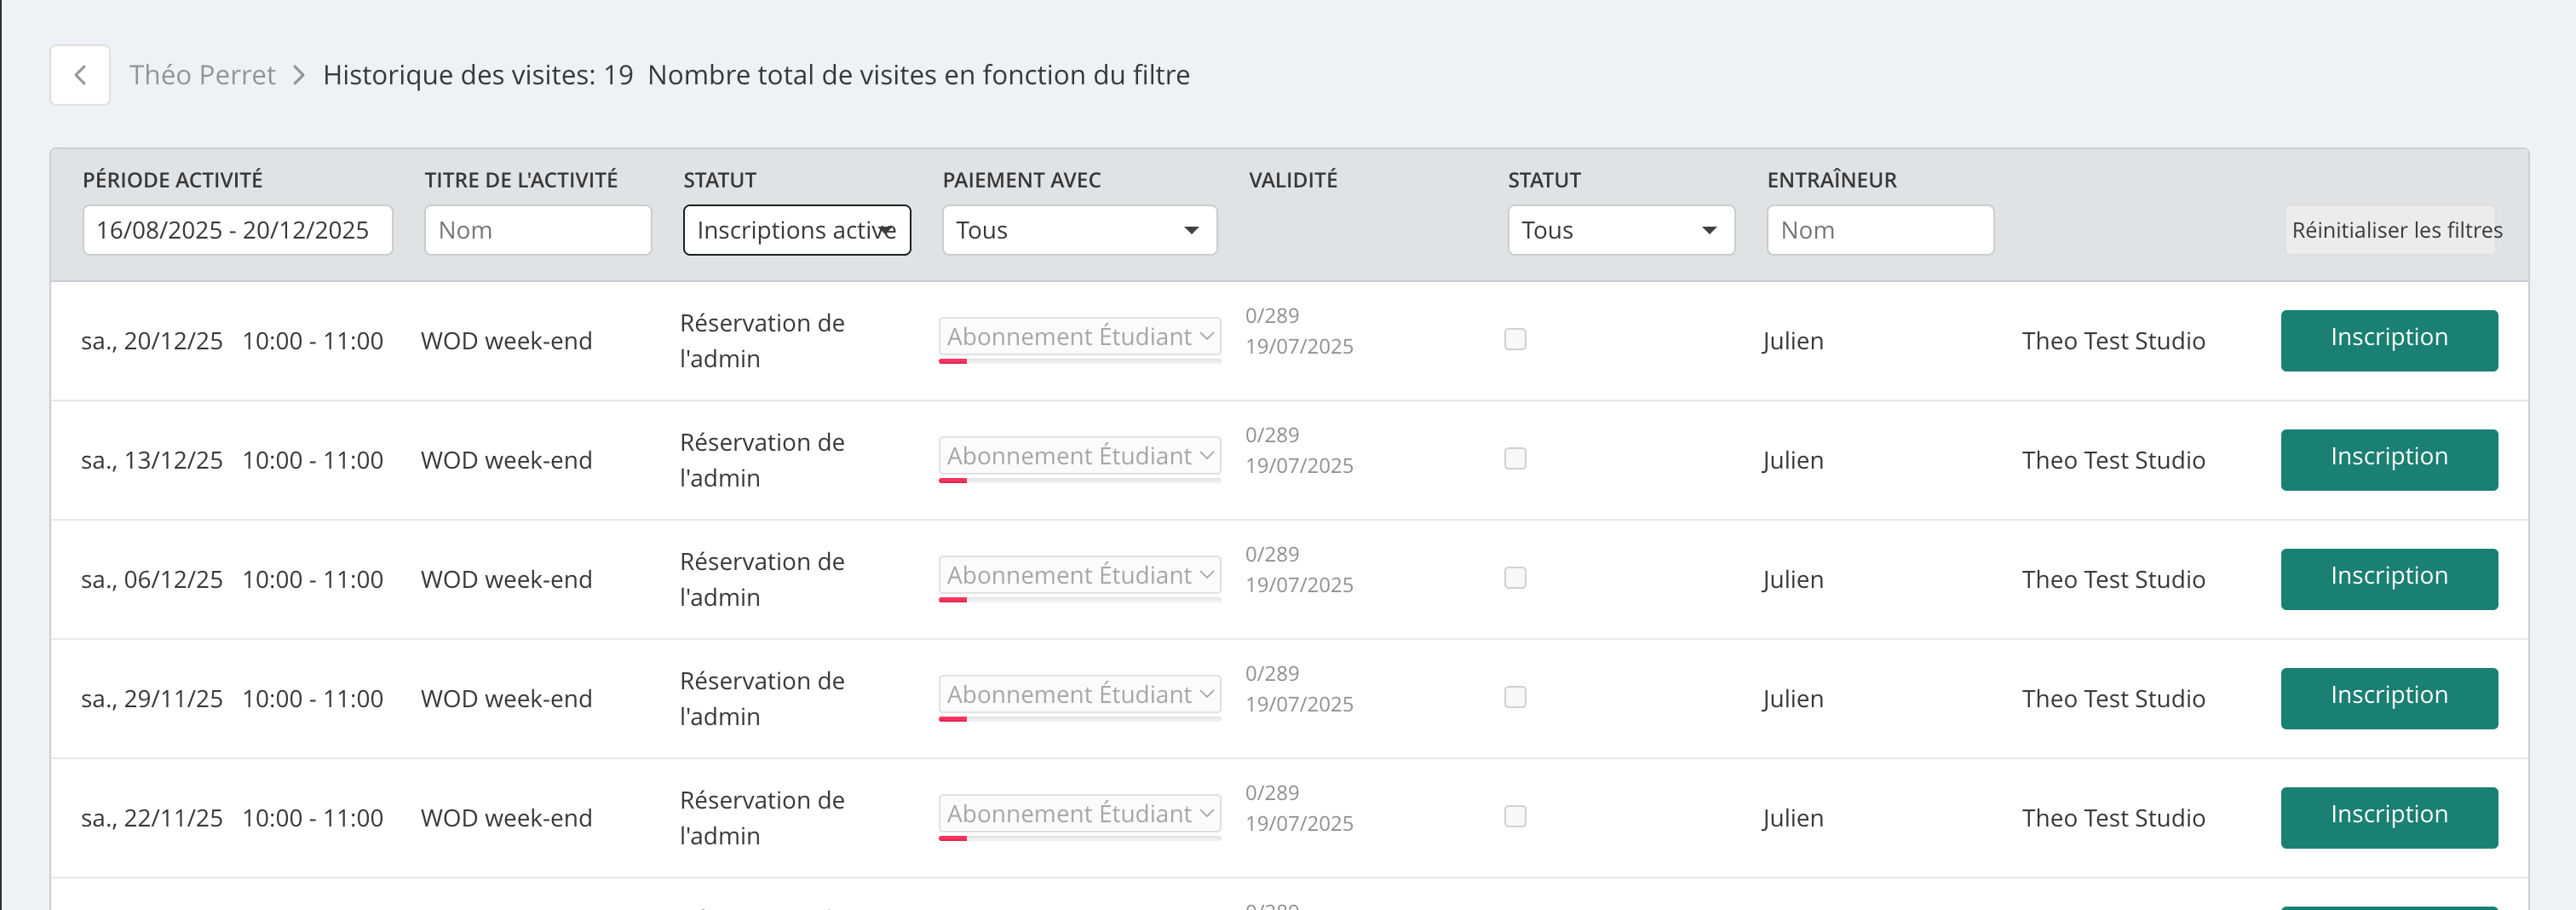2576x910 pixels.
Task: Open Abonnement Étudiant dropdown in 29/11/25 row
Action: (1080, 694)
